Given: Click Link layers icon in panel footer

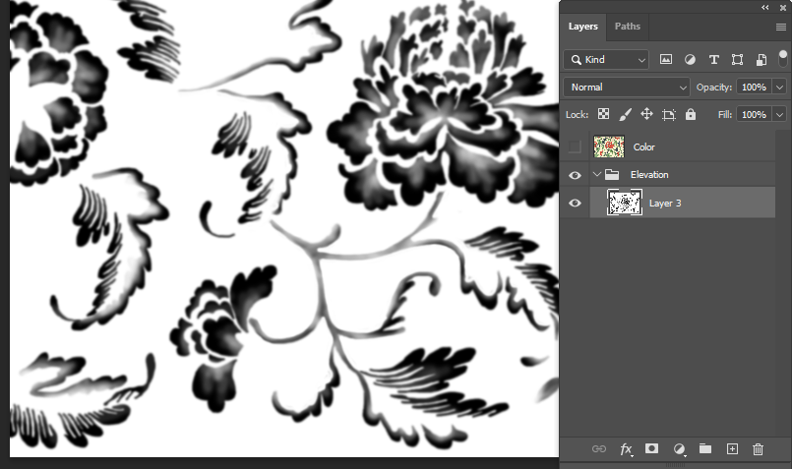Looking at the screenshot, I should 598,448.
